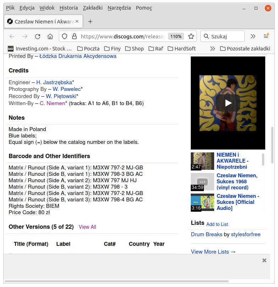Open the Łódzka Drukarnia Akcydensowa link
Viewport: 278px width, 287px height.
pyautogui.click(x=78, y=56)
